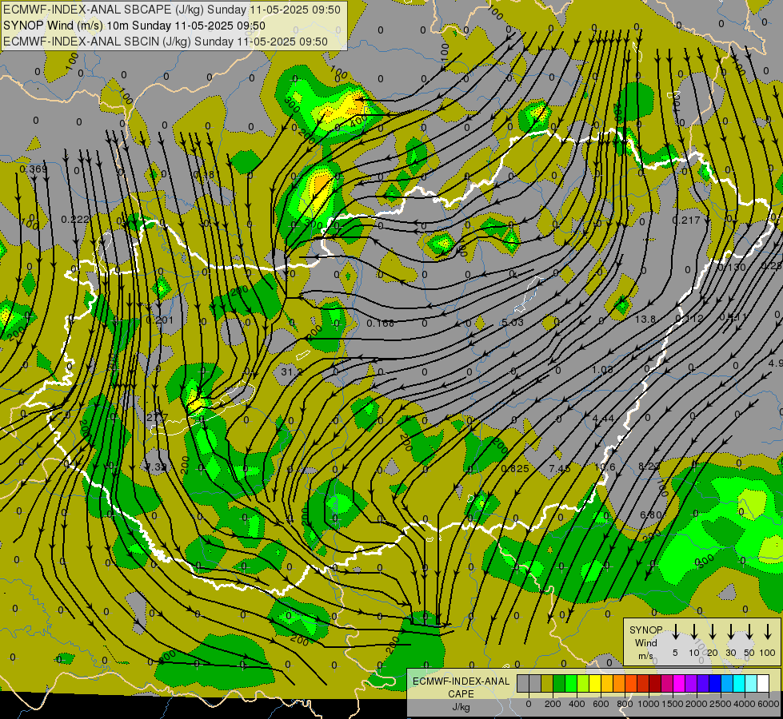Screen dimensions: 783x719
Task: Click the SYNOP Wind m/s legend label
Action: click(x=646, y=642)
